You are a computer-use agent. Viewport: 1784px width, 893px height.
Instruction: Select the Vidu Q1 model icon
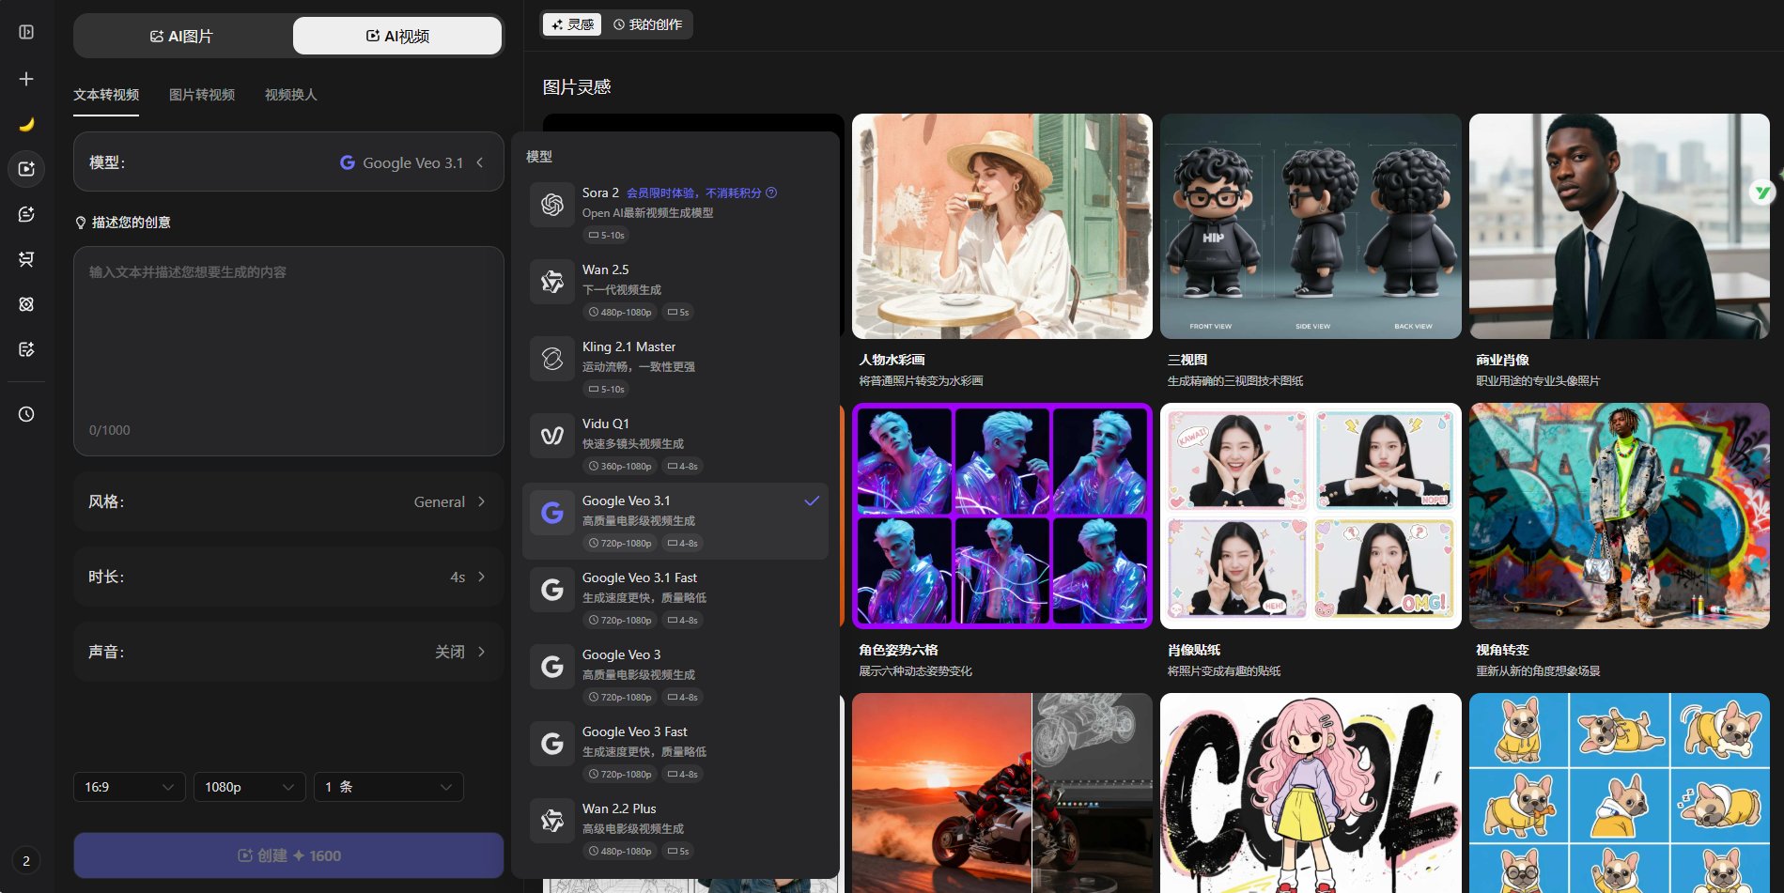point(552,436)
